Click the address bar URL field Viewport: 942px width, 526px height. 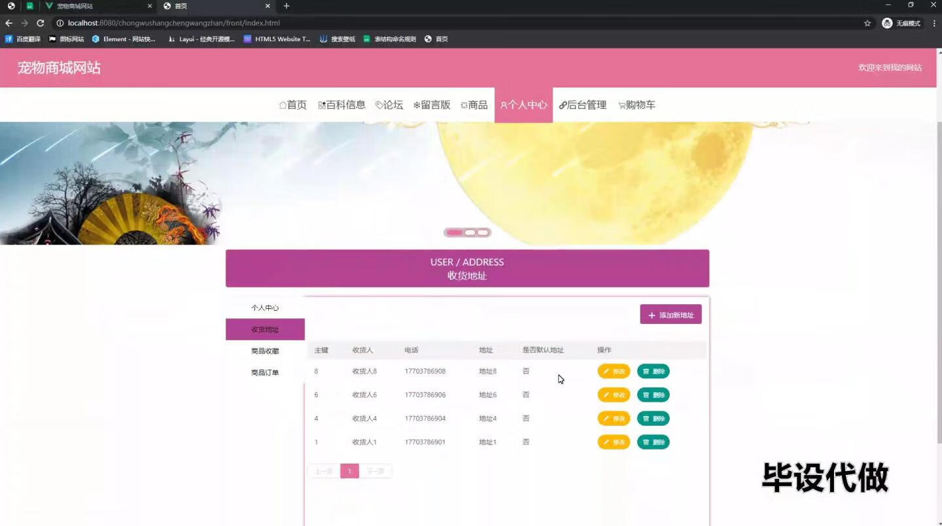coord(458,23)
